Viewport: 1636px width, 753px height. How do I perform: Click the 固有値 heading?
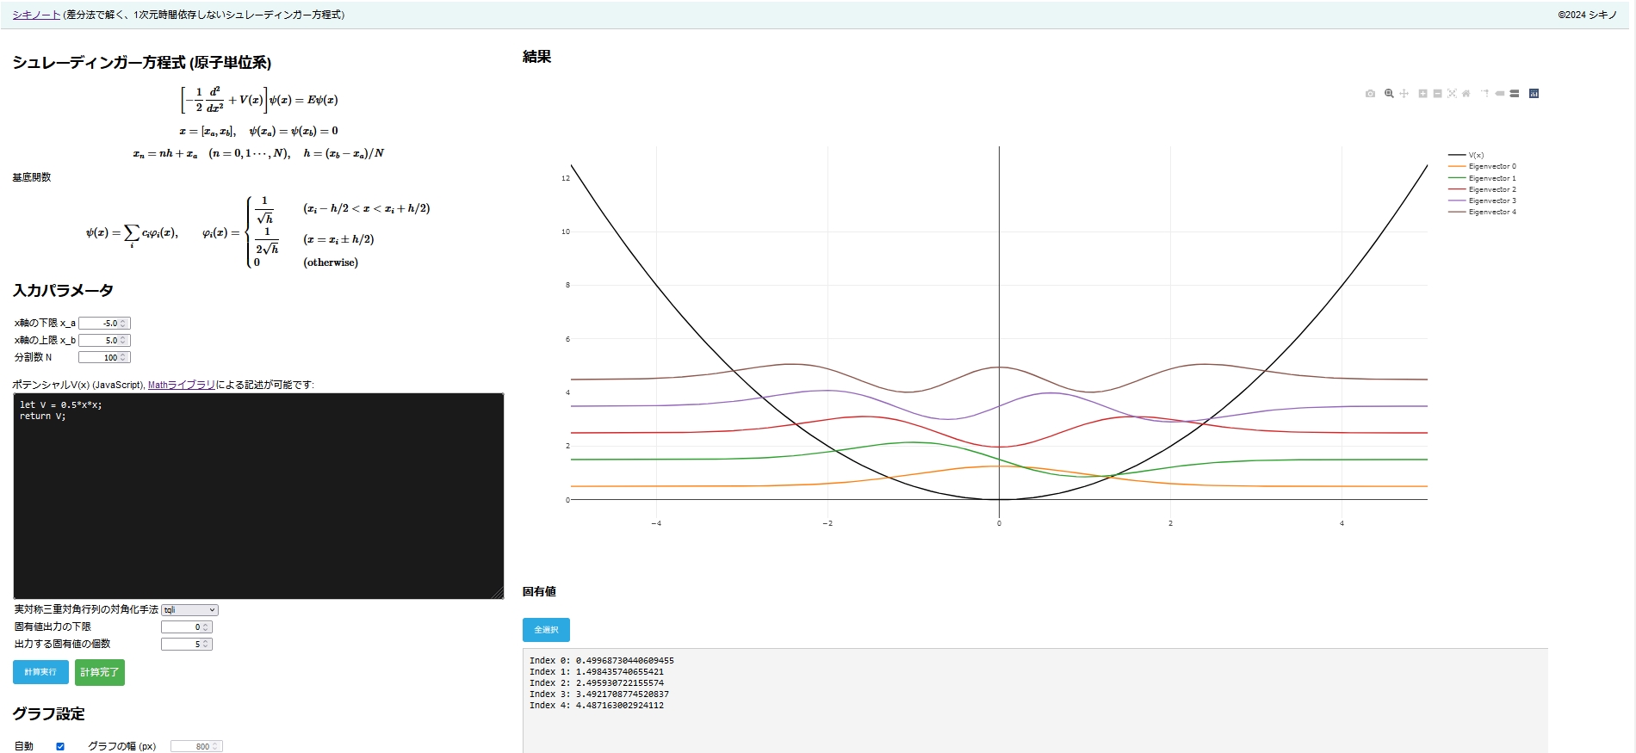pos(539,591)
